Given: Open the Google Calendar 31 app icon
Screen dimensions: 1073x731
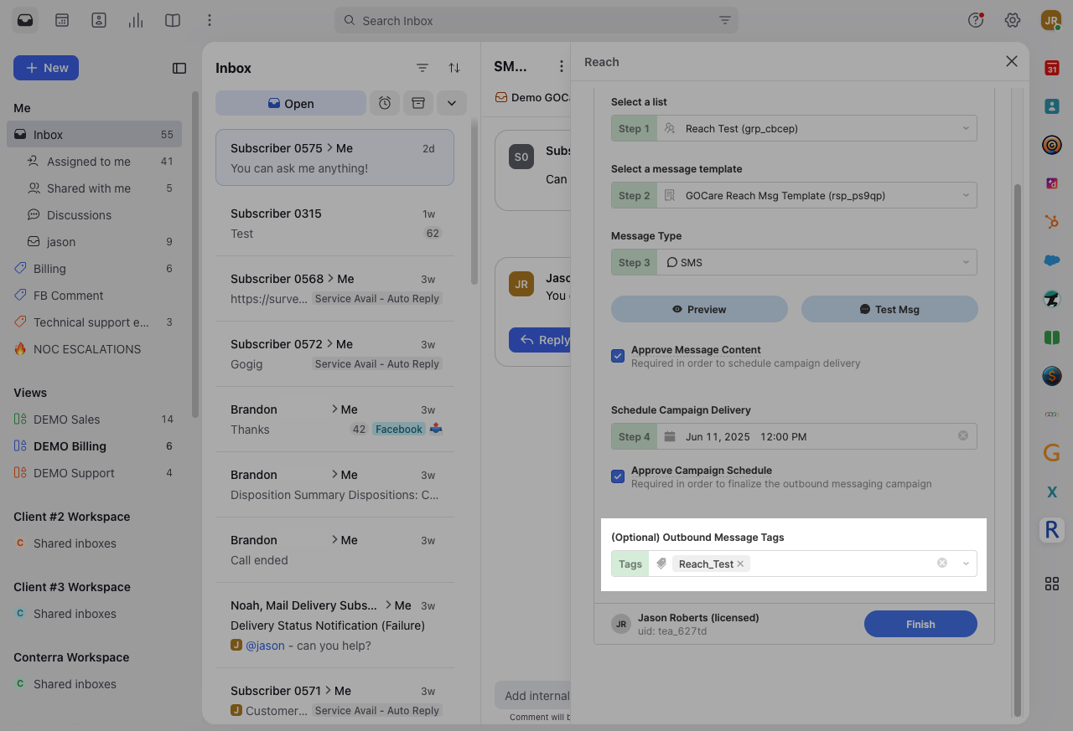Looking at the screenshot, I should 1052,68.
